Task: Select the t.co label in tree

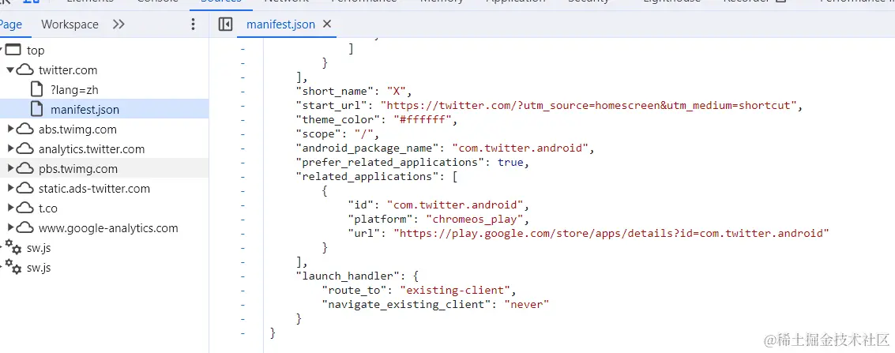Action: 48,208
